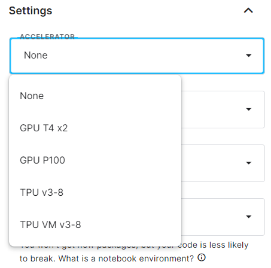Image resolution: width=271 pixels, height=268 pixels.
Task: Open the fourth settings dropdown arrow
Action: click(x=248, y=217)
